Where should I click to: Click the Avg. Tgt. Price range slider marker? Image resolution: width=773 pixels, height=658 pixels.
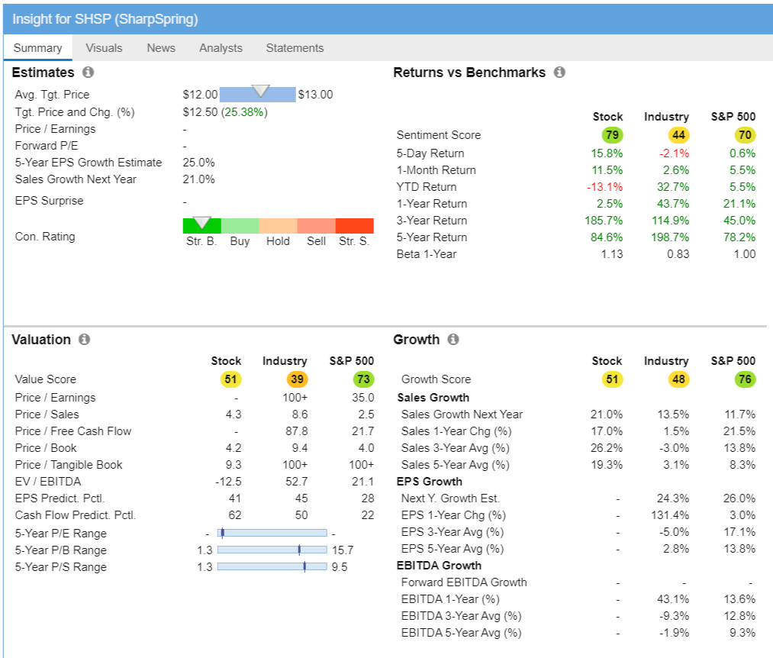coord(260,92)
